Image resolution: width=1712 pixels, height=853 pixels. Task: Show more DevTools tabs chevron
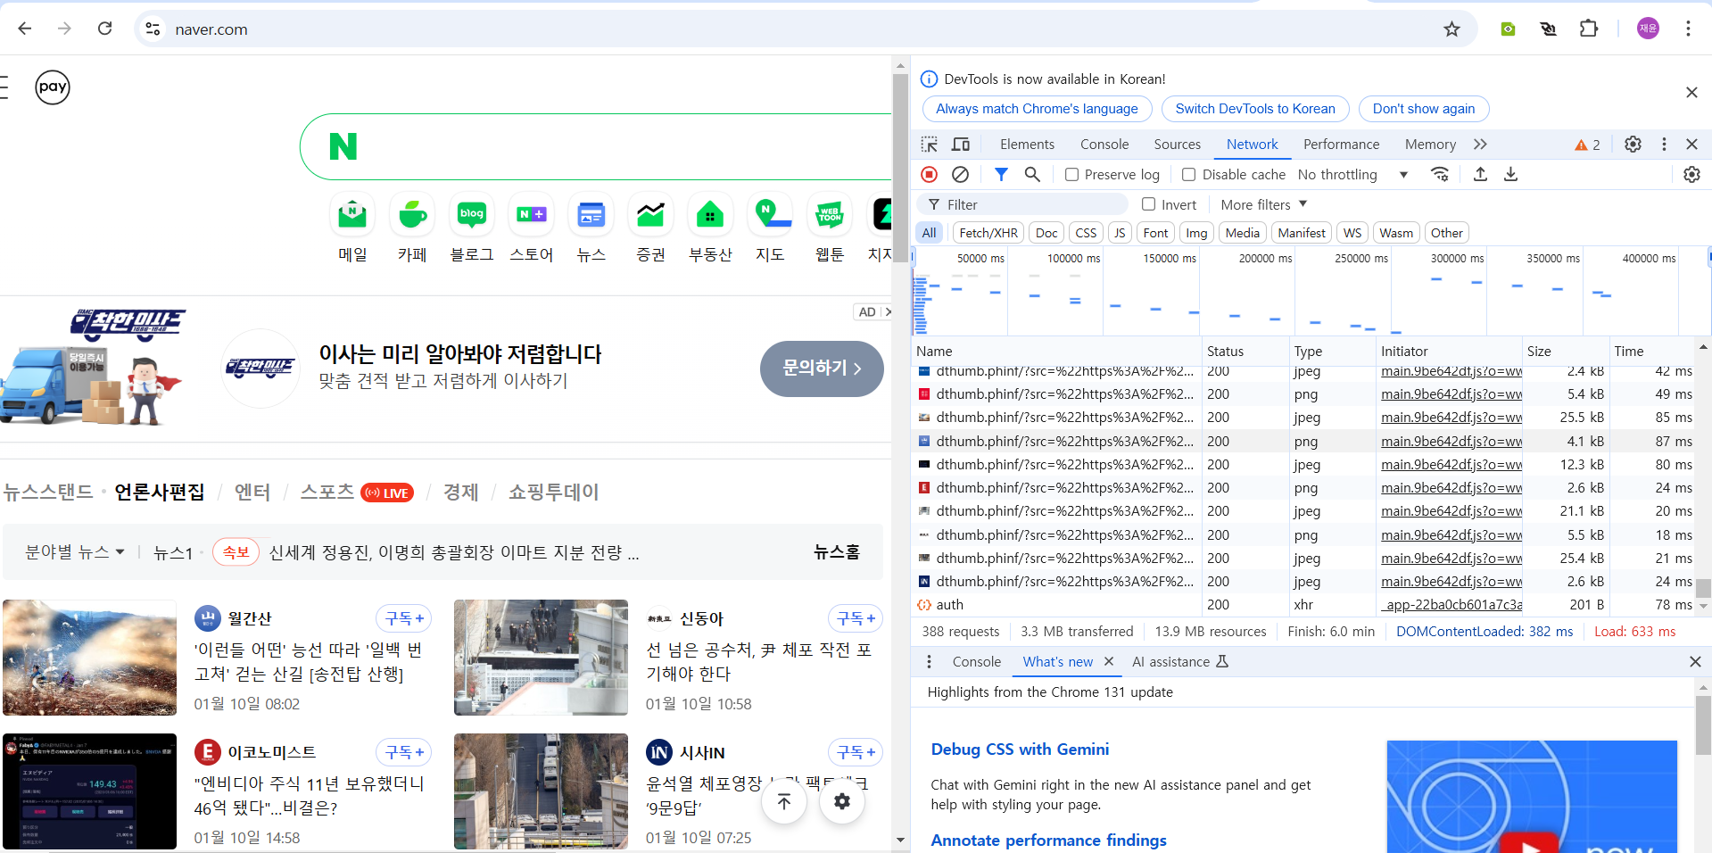[x=1480, y=145]
